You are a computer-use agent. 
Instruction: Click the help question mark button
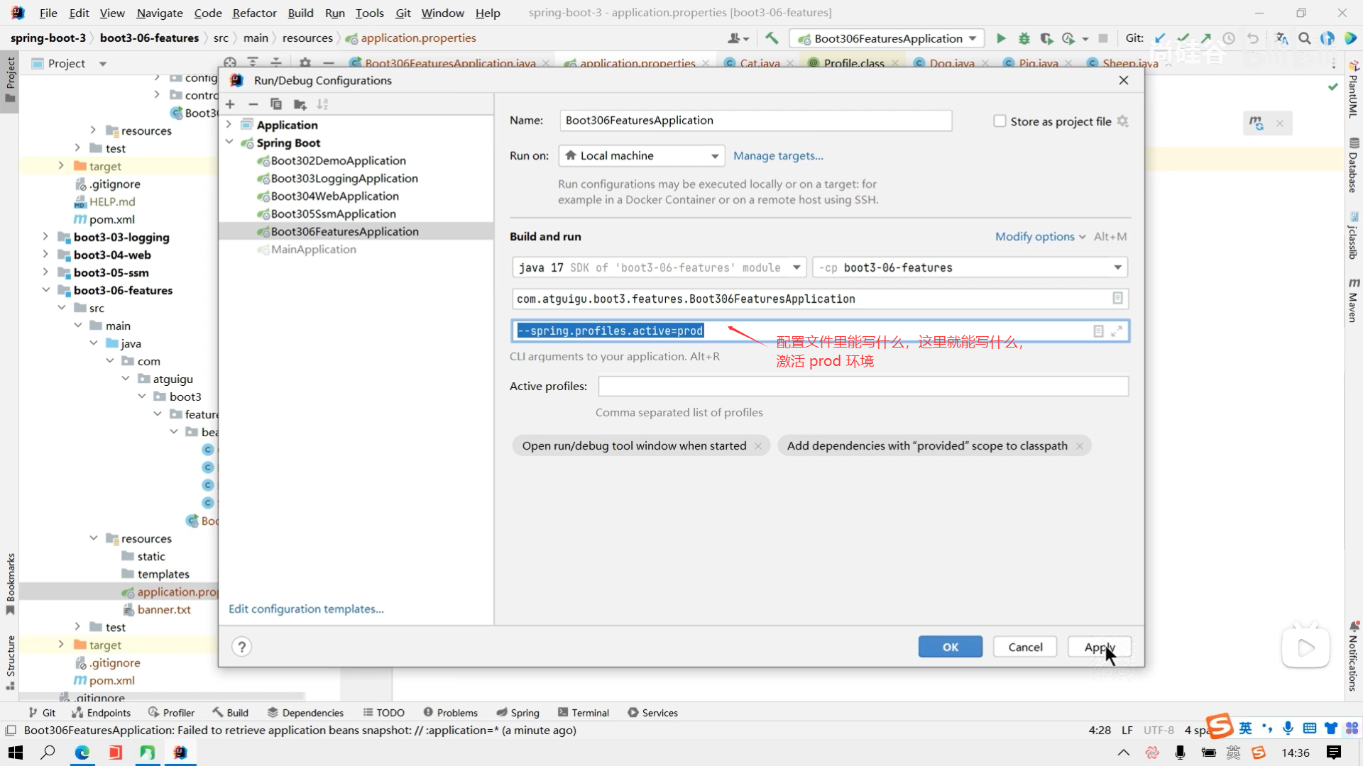[x=241, y=647]
